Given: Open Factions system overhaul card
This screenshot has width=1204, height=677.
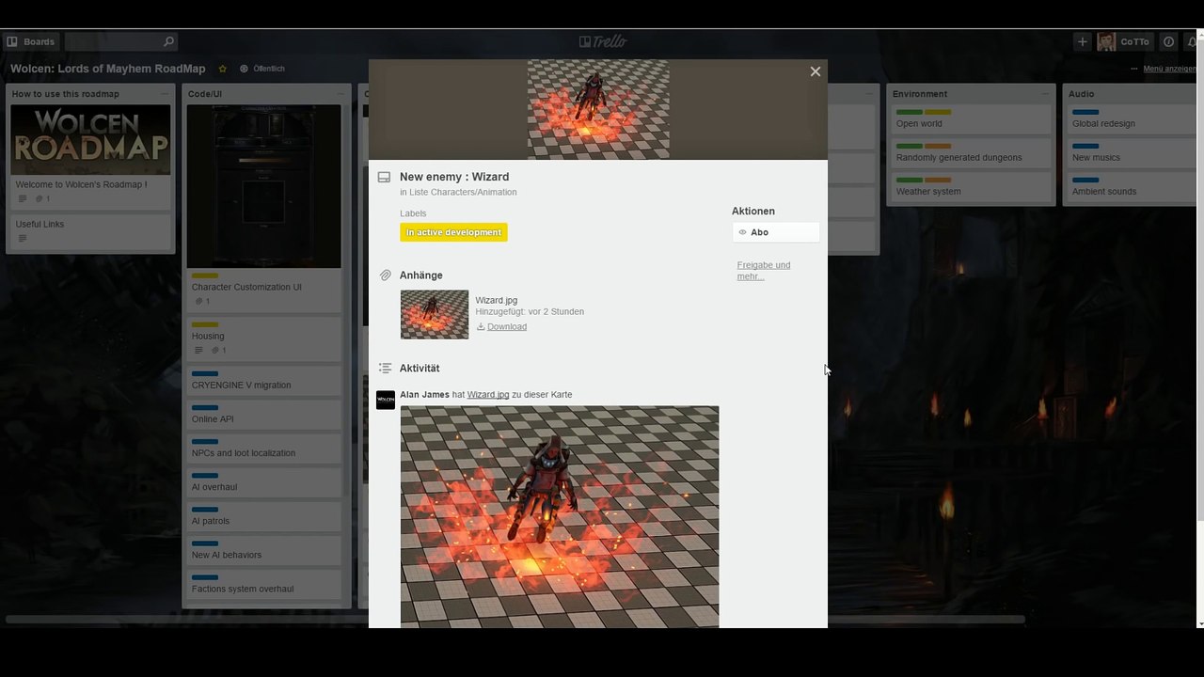Looking at the screenshot, I should coord(263,584).
